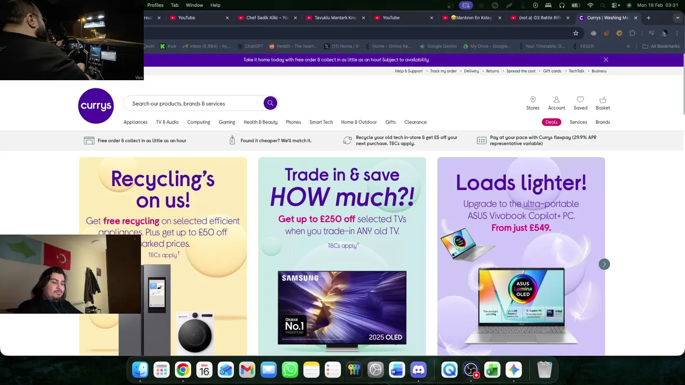685x385 pixels.
Task: Close the Currys tab
Action: pyautogui.click(x=636, y=18)
